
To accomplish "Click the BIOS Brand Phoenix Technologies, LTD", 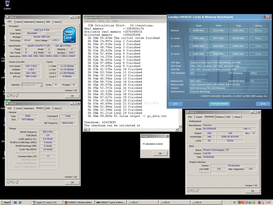I will pos(230,150).
